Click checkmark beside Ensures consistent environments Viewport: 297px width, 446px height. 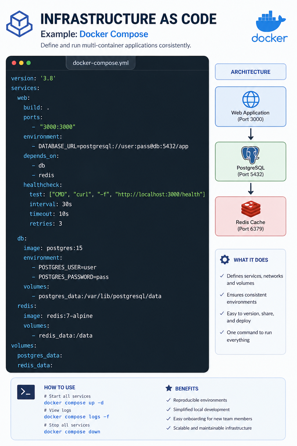pyautogui.click(x=222, y=295)
